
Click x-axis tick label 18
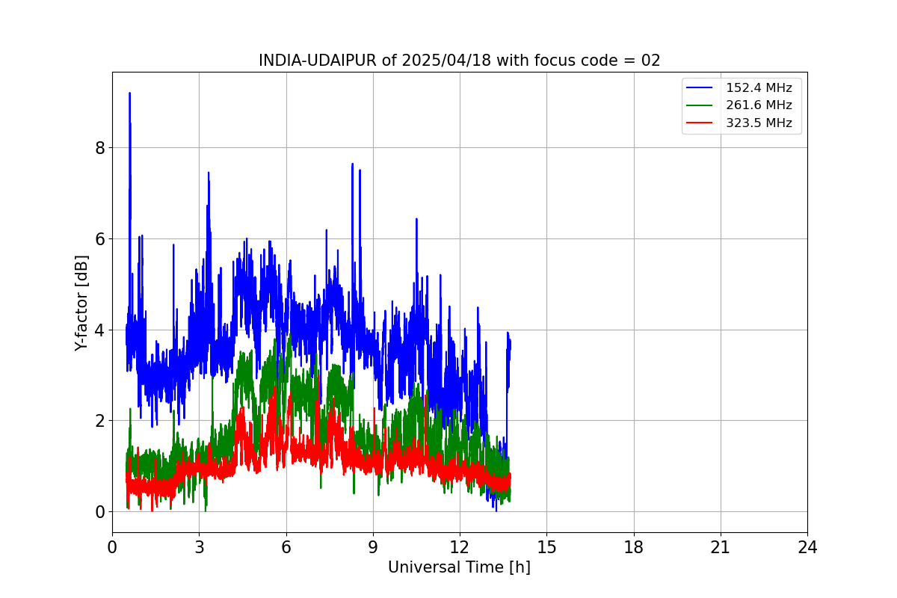[633, 547]
